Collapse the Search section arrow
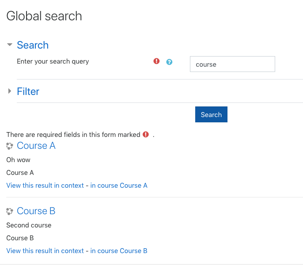The width and height of the screenshot is (303, 265). (9, 45)
